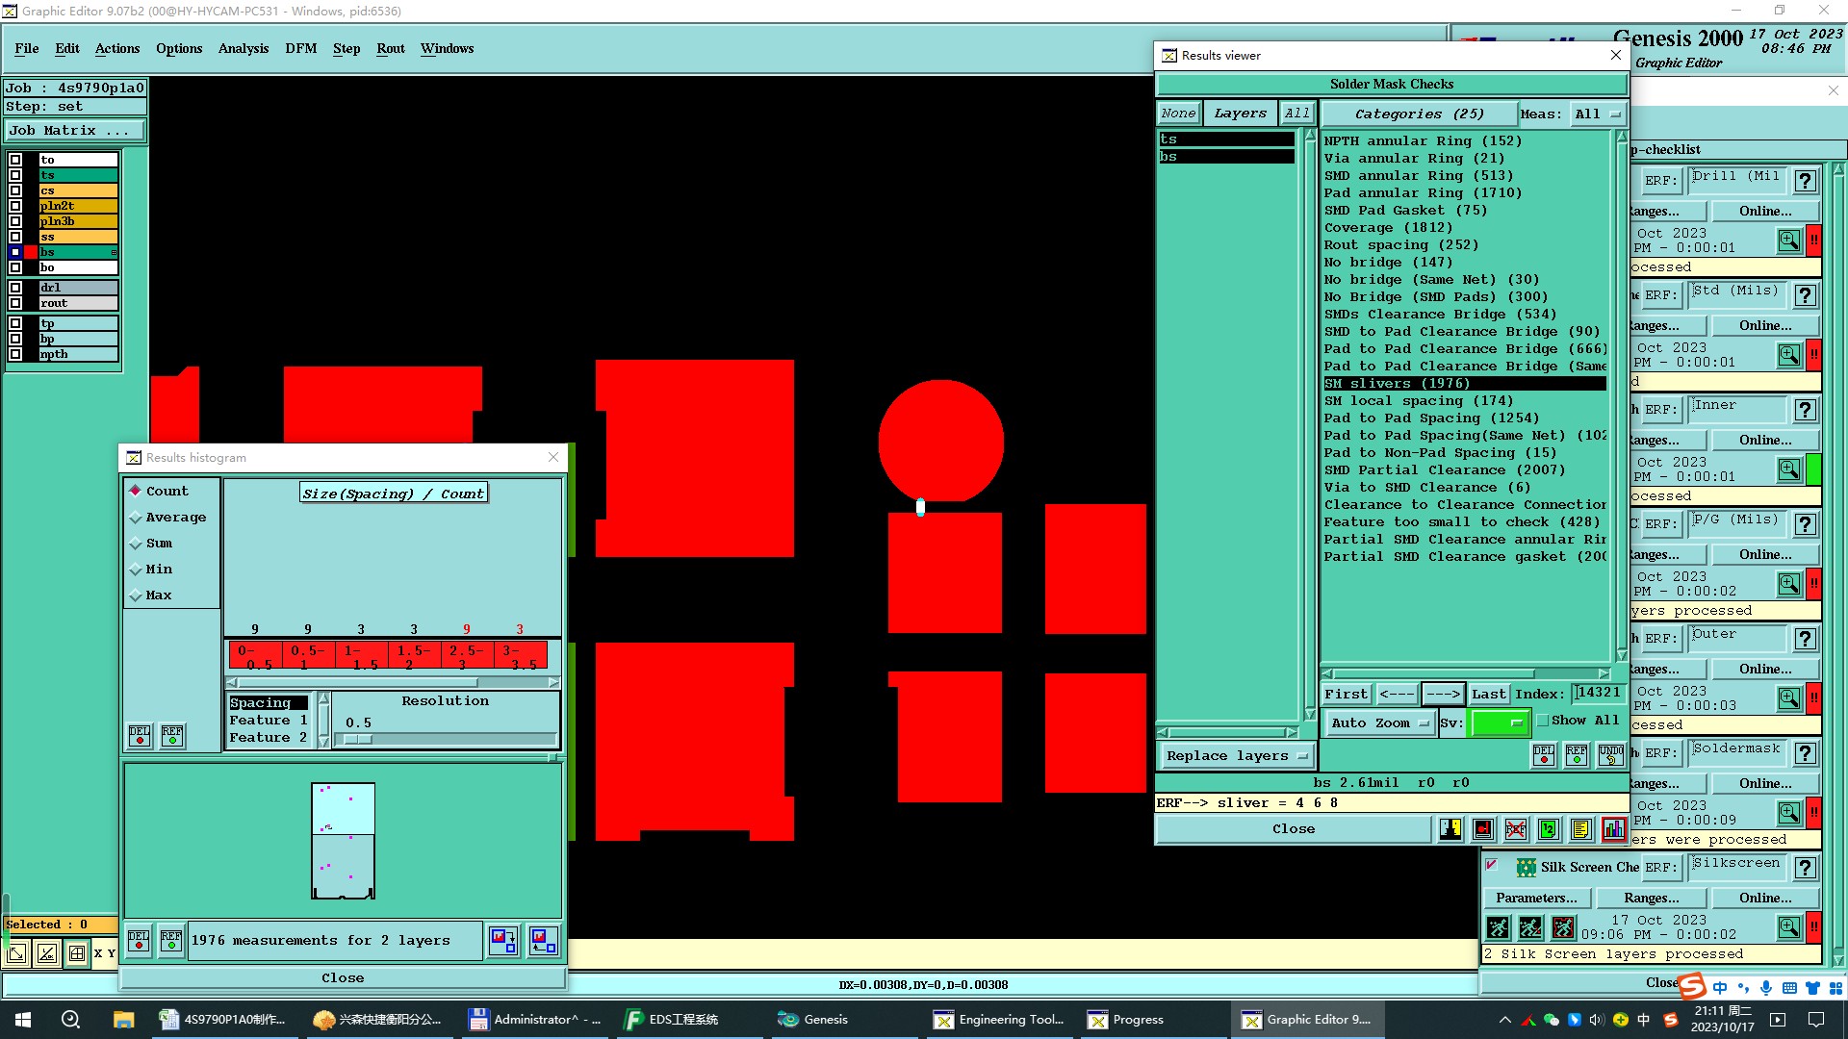Screen dimensions: 1848x1039
Task: Click the green numbered page icon
Action: tap(1548, 829)
